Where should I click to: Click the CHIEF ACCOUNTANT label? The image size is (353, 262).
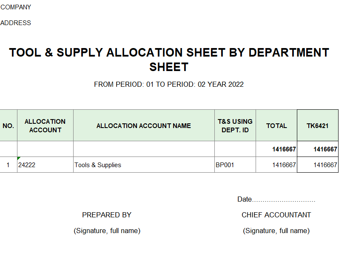[276, 215]
